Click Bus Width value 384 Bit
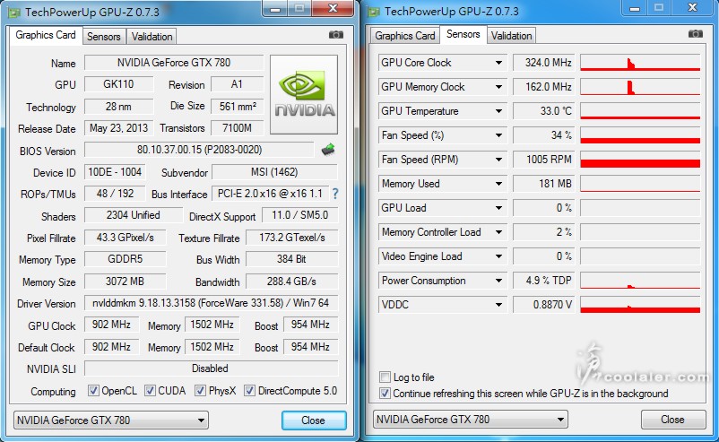Image resolution: width=719 pixels, height=442 pixels. [291, 259]
